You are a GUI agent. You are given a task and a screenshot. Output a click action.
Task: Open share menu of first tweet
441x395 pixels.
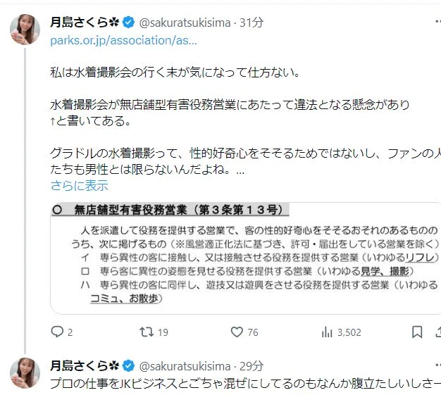[438, 332]
